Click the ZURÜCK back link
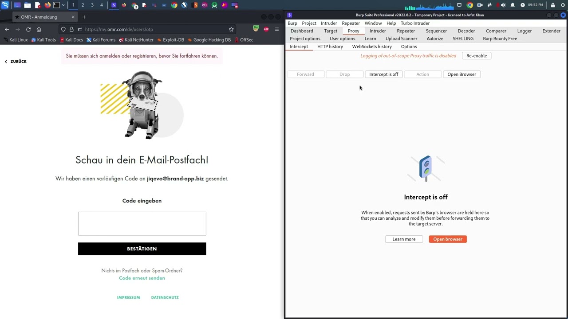 16,62
